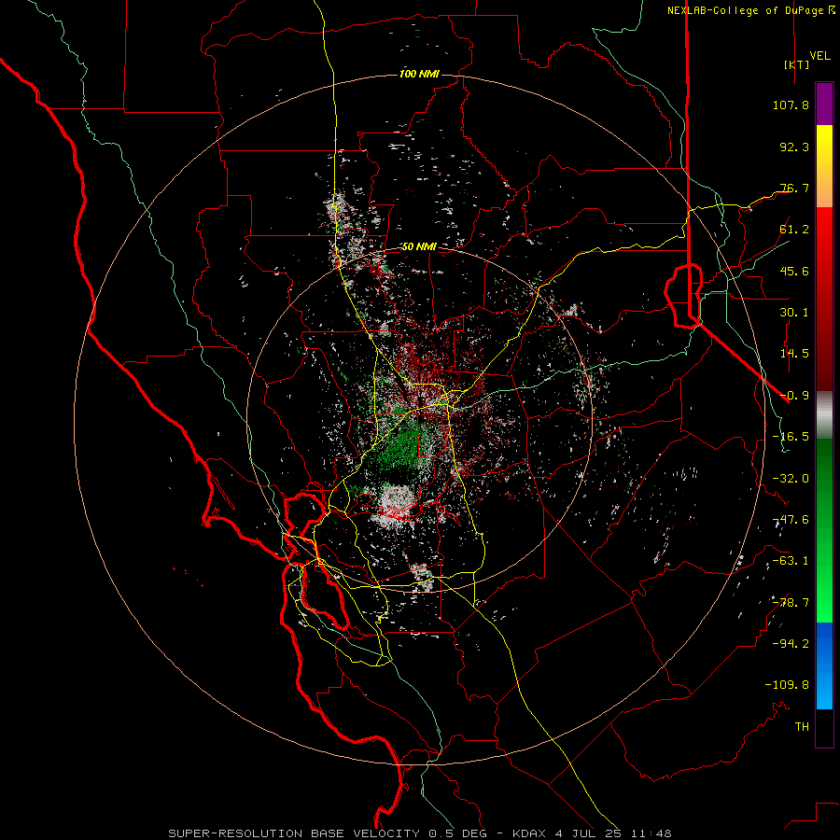Image resolution: width=840 pixels, height=840 pixels.
Task: Select the 76.7 legend value
Action: click(794, 188)
